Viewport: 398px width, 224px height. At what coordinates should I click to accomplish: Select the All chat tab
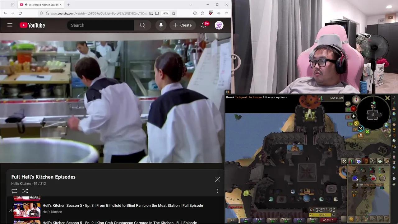(232, 220)
